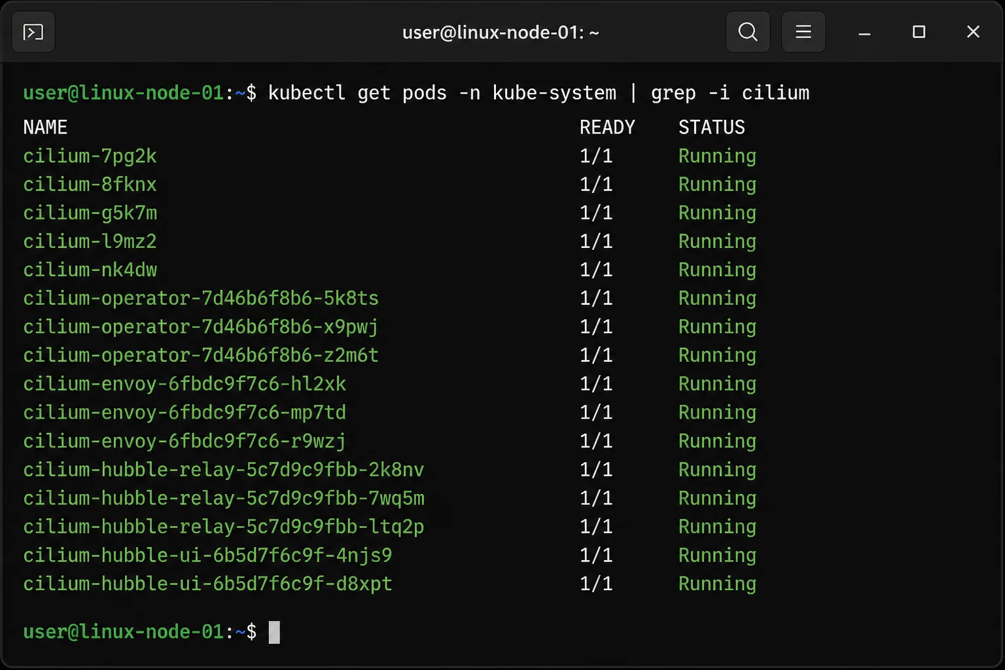This screenshot has height=670, width=1005.
Task: Click READY value for hubble-ui pod 4njs9
Action: coord(596,555)
